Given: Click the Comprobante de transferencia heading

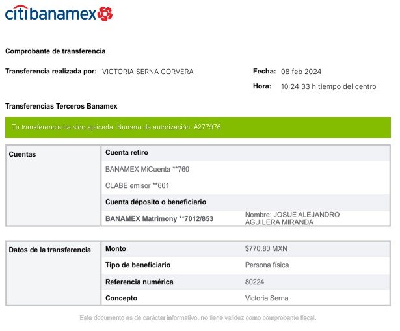Looking at the screenshot, I should click(55, 51).
